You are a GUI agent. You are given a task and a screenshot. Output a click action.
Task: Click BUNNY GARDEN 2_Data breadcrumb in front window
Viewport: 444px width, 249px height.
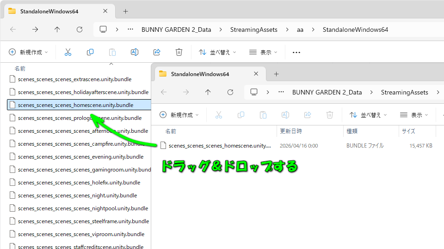coord(327,92)
